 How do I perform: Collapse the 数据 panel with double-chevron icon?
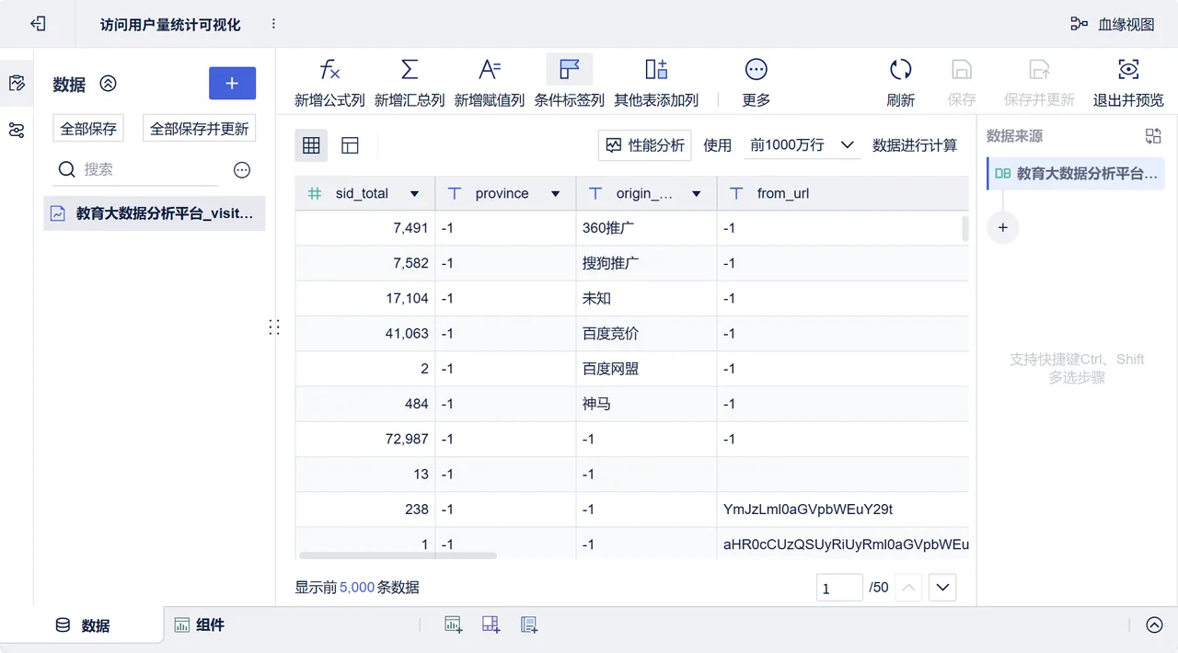(x=109, y=84)
